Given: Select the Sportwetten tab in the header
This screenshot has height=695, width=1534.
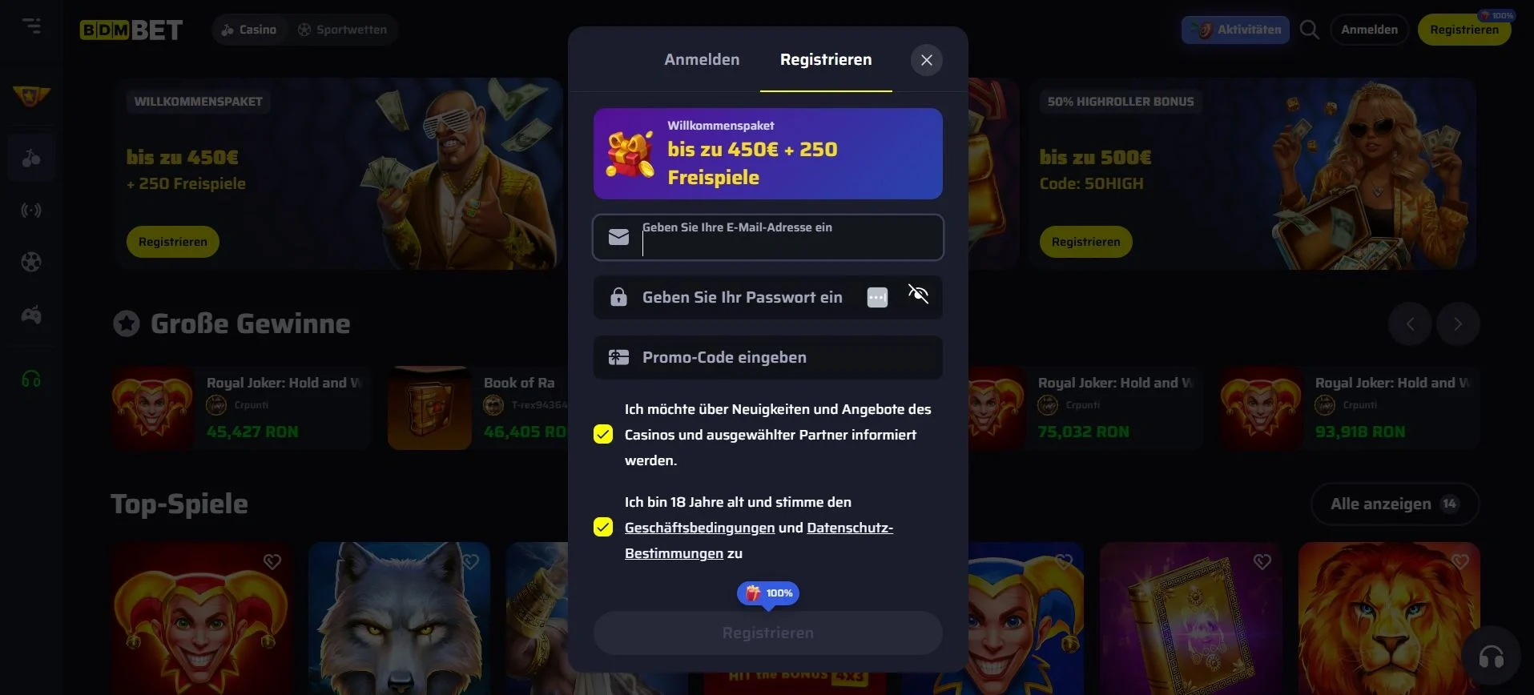Looking at the screenshot, I should 343,30.
